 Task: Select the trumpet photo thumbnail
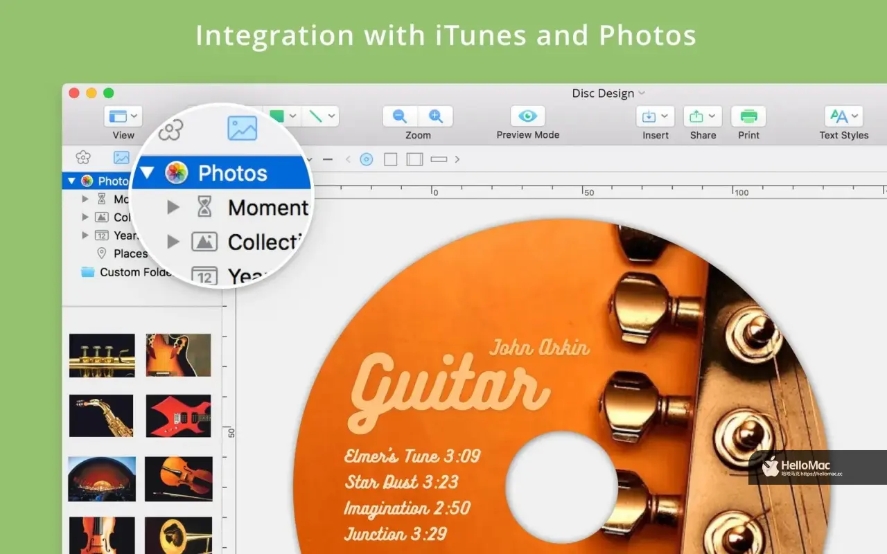coord(102,355)
